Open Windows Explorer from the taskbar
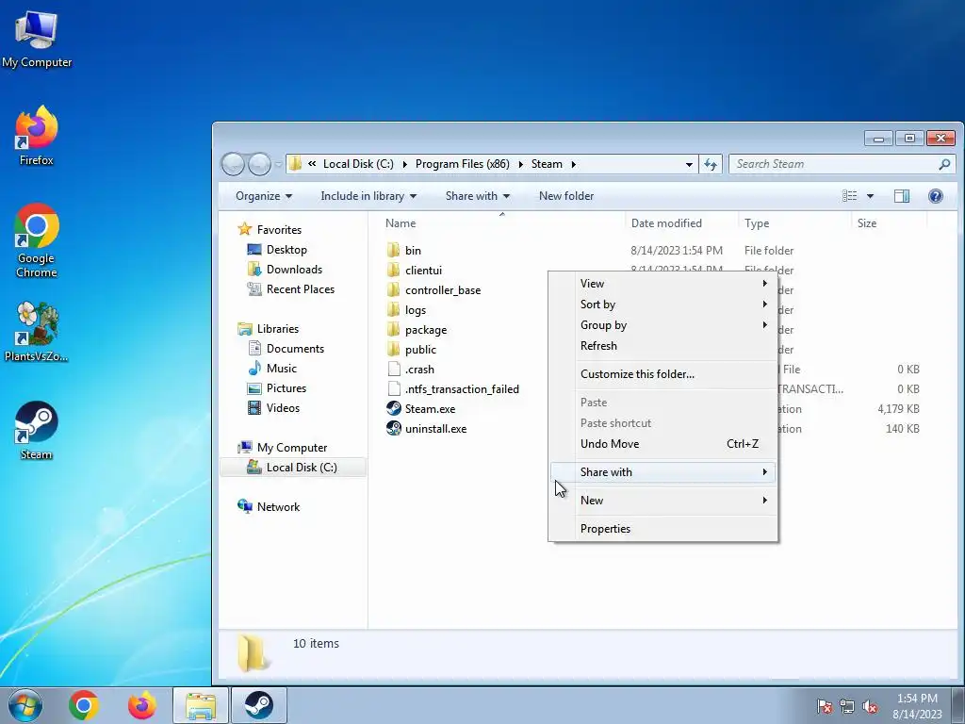This screenshot has height=724, width=965. coord(201,705)
